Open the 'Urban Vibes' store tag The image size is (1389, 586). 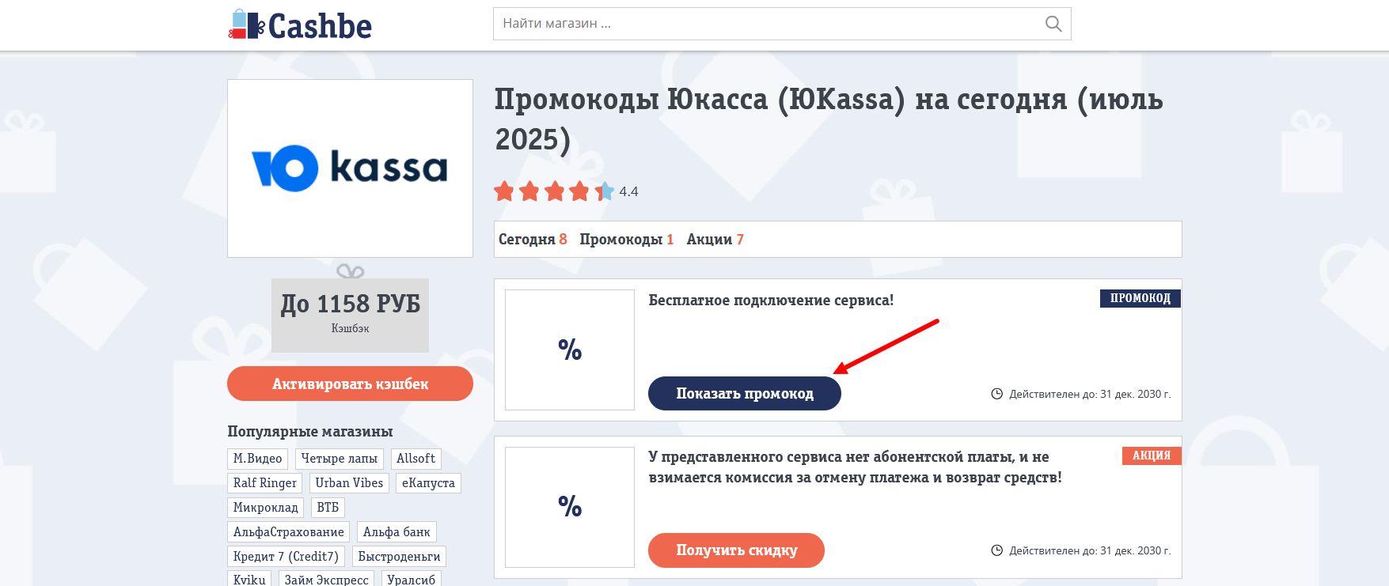pos(349,483)
